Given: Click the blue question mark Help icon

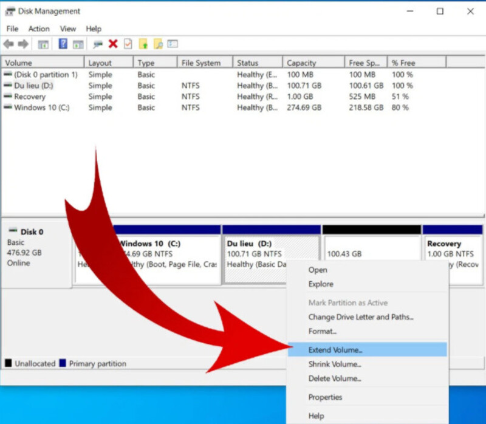Looking at the screenshot, I should click(63, 44).
